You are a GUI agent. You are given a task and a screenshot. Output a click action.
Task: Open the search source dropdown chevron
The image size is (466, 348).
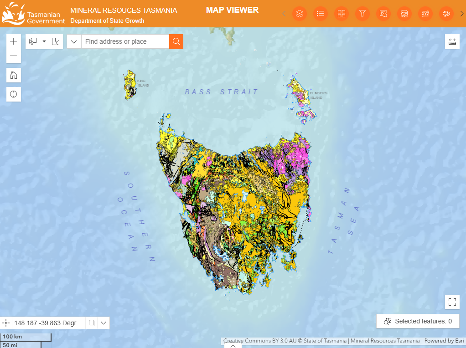(74, 41)
